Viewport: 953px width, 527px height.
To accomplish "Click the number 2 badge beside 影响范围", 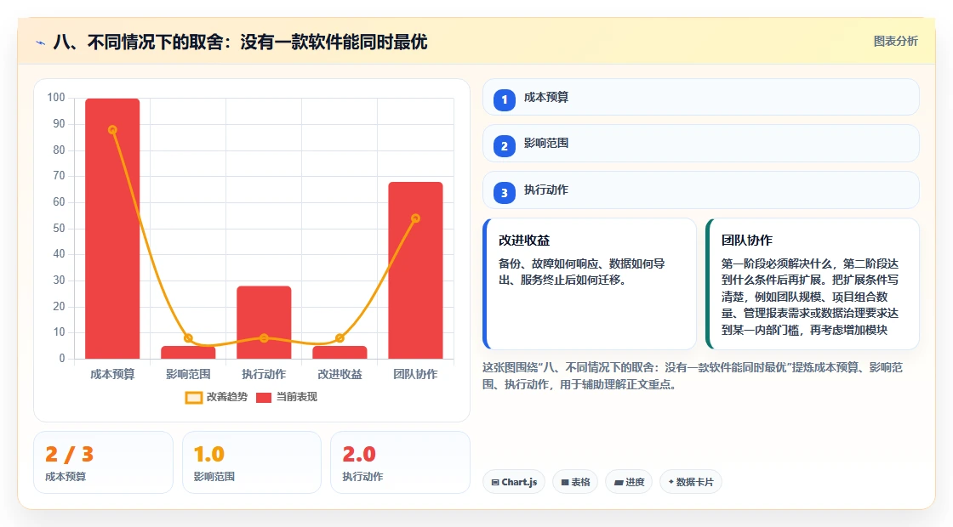I will 505,145.
